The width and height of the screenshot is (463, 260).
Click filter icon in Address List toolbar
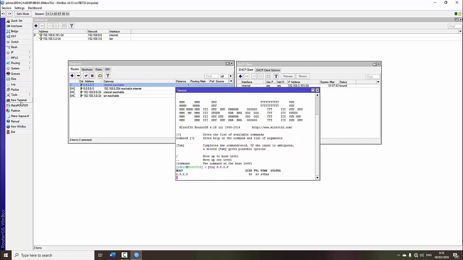71,26
